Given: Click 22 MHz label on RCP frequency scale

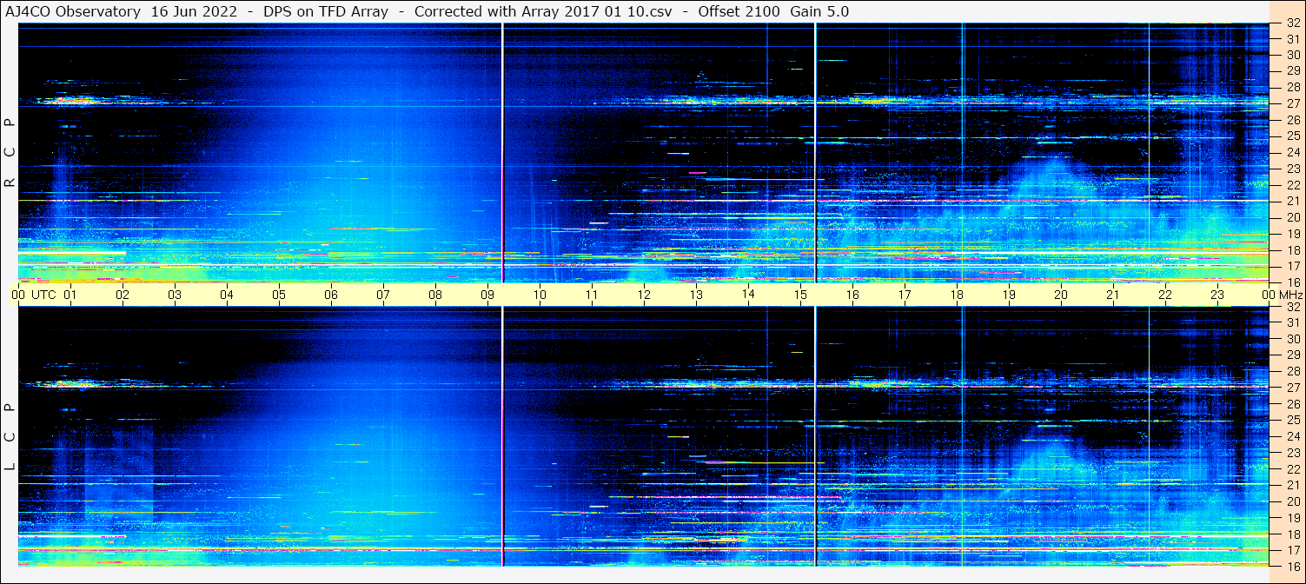Looking at the screenshot, I should click(x=1292, y=184).
